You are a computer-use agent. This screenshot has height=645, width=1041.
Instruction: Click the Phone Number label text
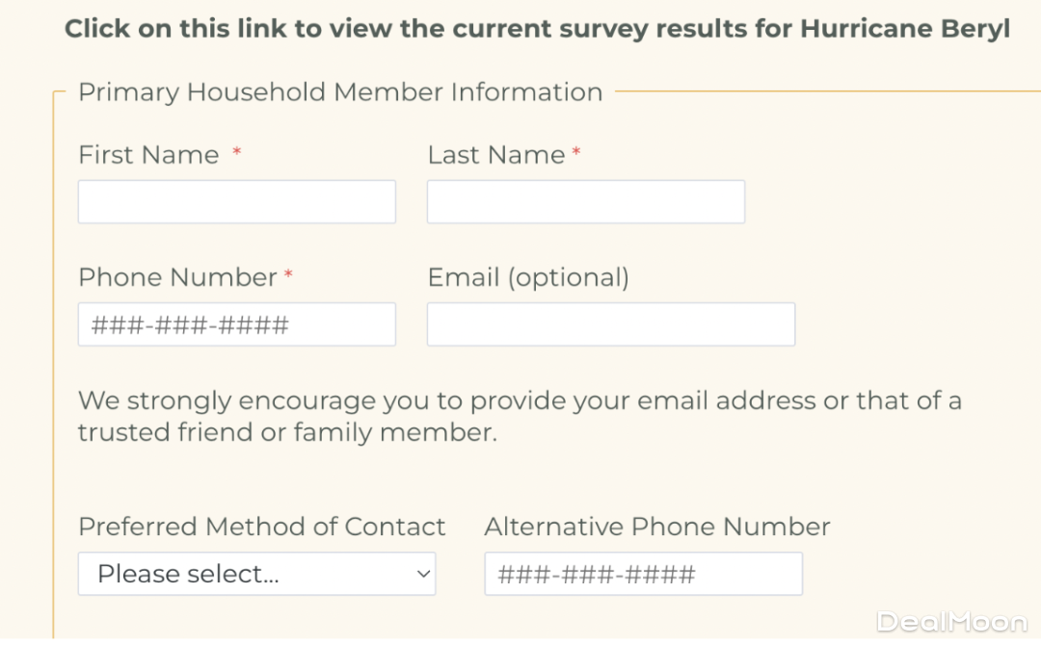(177, 277)
